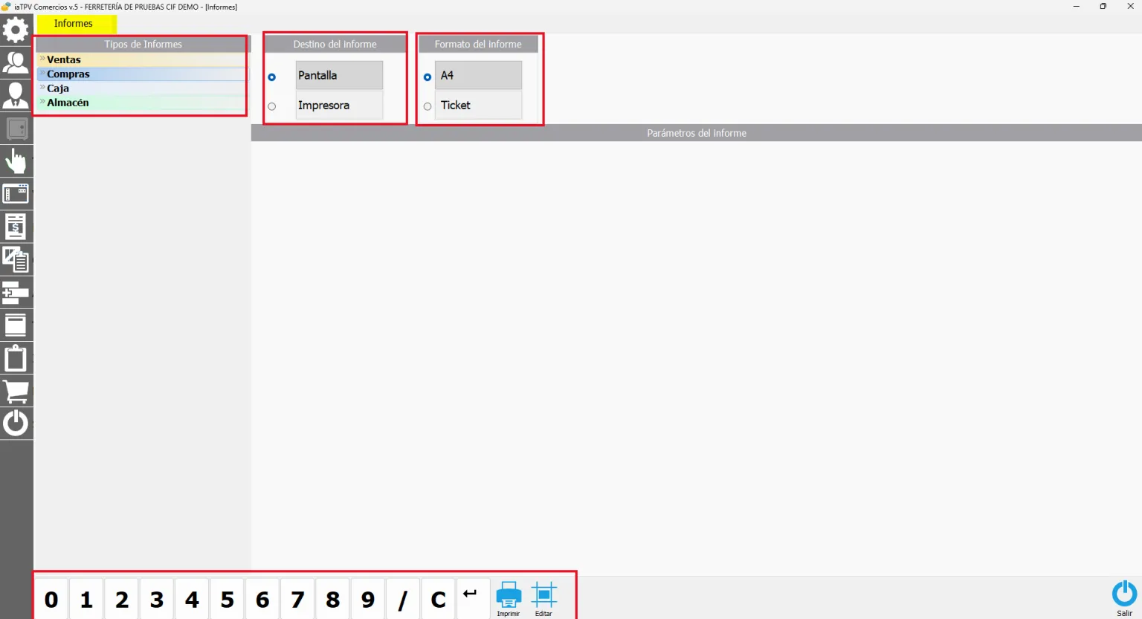Click the shopping cart sidebar icon
The height and width of the screenshot is (619, 1142).
pos(16,391)
